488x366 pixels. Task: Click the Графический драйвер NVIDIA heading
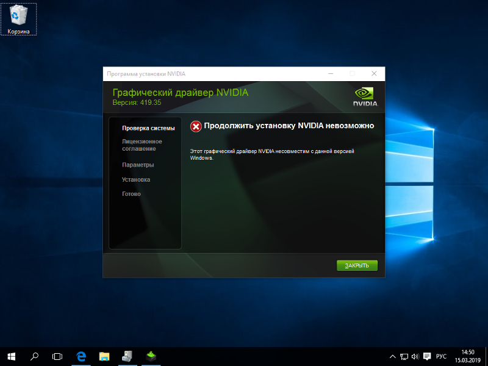click(181, 93)
